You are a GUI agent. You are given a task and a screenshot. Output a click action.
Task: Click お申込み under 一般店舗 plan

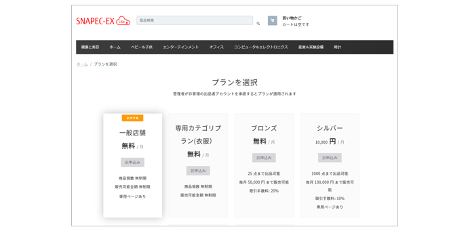point(132,162)
